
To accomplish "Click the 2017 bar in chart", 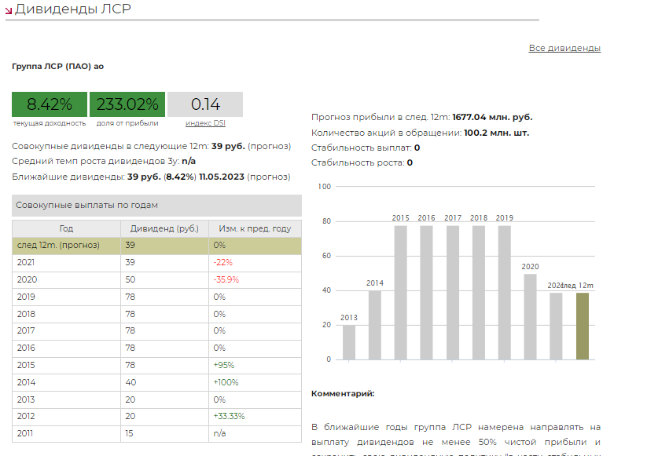I will (453, 293).
